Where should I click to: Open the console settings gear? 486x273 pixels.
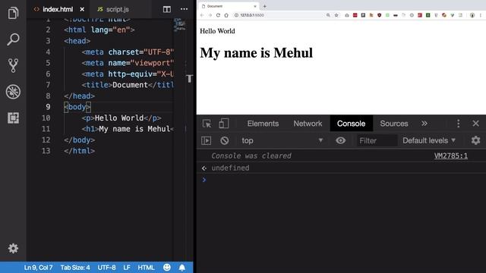coord(476,140)
